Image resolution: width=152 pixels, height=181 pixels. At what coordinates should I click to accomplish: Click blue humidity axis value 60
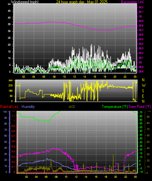(x=6, y=136)
